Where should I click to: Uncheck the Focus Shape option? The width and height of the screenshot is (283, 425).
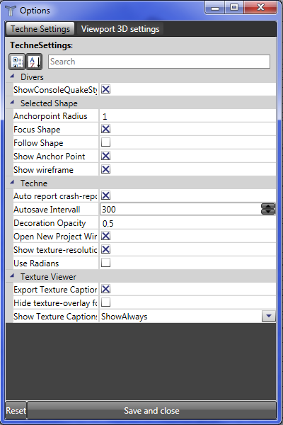[x=105, y=129]
